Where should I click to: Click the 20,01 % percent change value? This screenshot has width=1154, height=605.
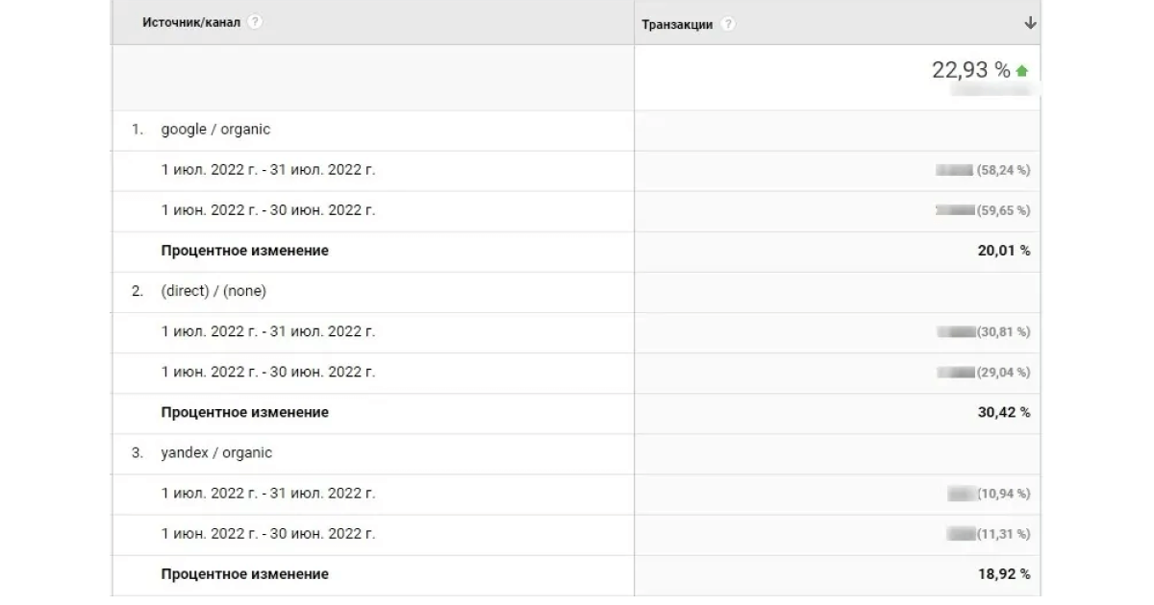pyautogui.click(x=1003, y=251)
